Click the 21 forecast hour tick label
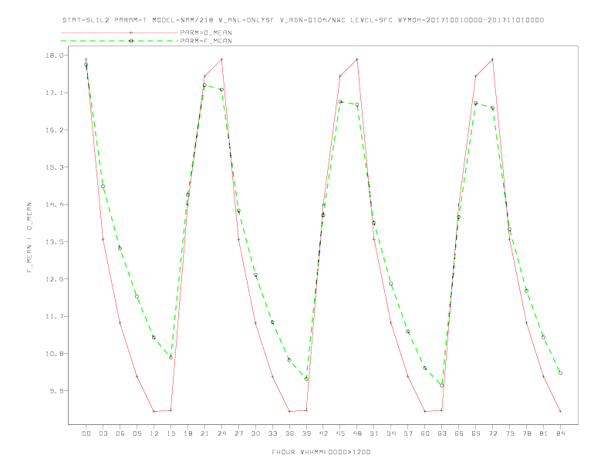The height and width of the screenshot is (472, 611). (x=204, y=433)
